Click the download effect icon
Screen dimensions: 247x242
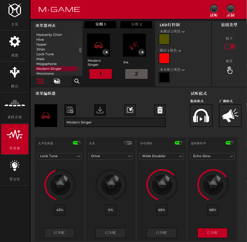point(100,110)
